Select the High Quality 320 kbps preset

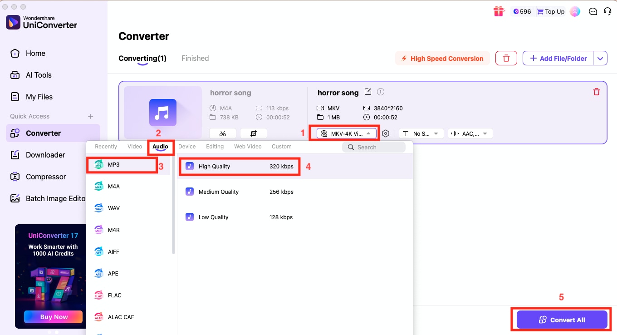click(240, 166)
